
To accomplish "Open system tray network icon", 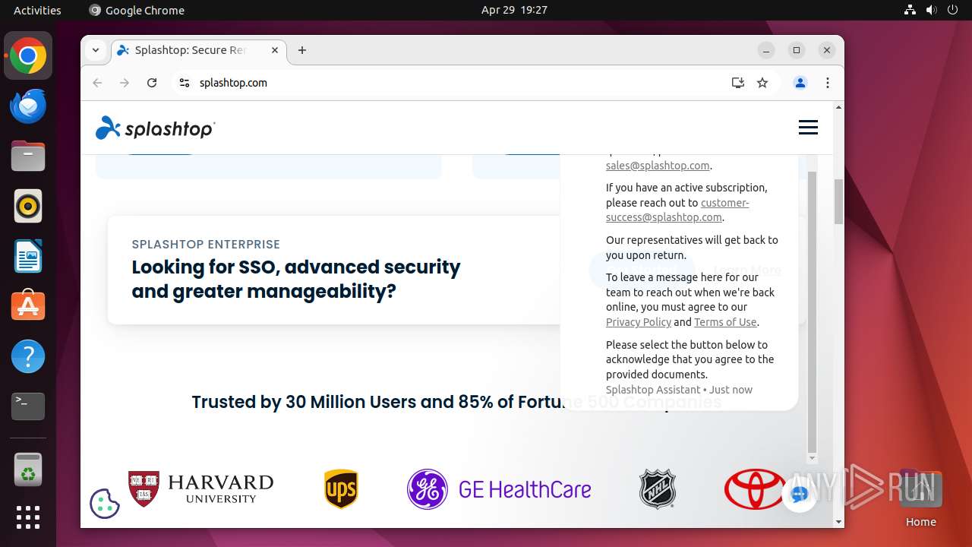I will tap(910, 10).
